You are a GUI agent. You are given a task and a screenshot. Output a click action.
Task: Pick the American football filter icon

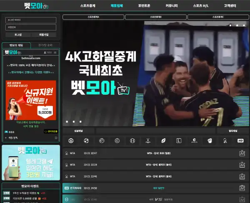(x=163, y=141)
